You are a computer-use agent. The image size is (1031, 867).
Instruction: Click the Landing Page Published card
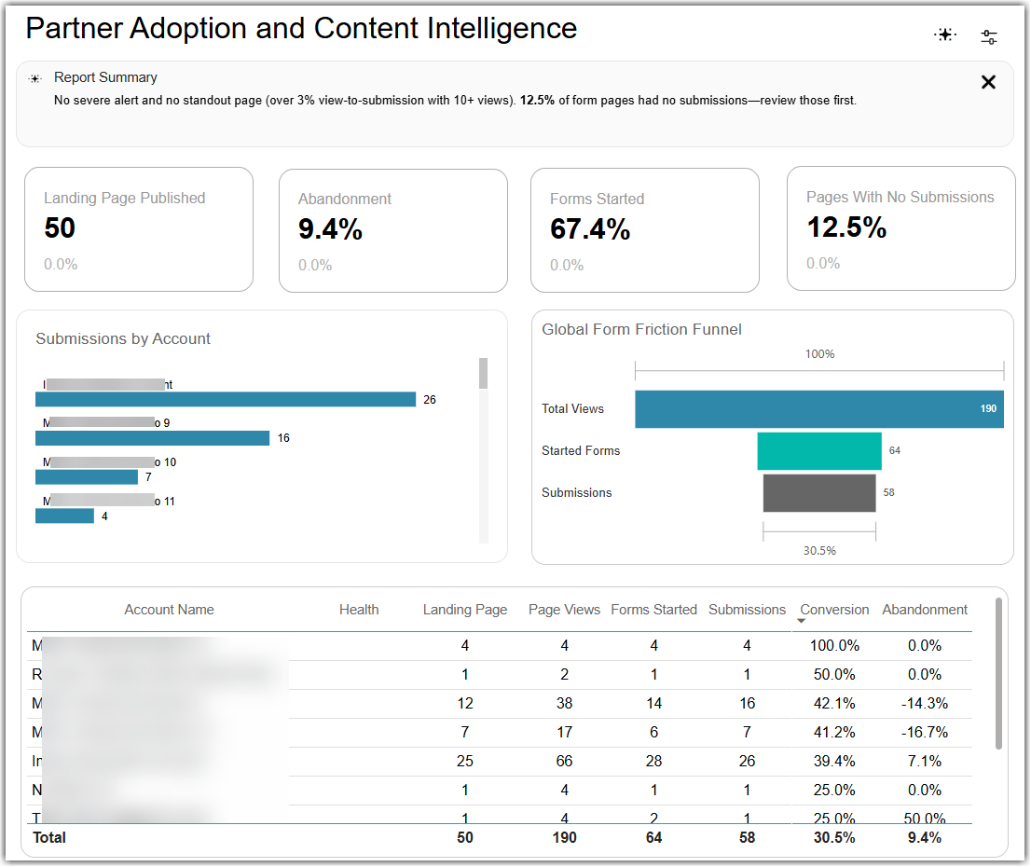(x=139, y=229)
